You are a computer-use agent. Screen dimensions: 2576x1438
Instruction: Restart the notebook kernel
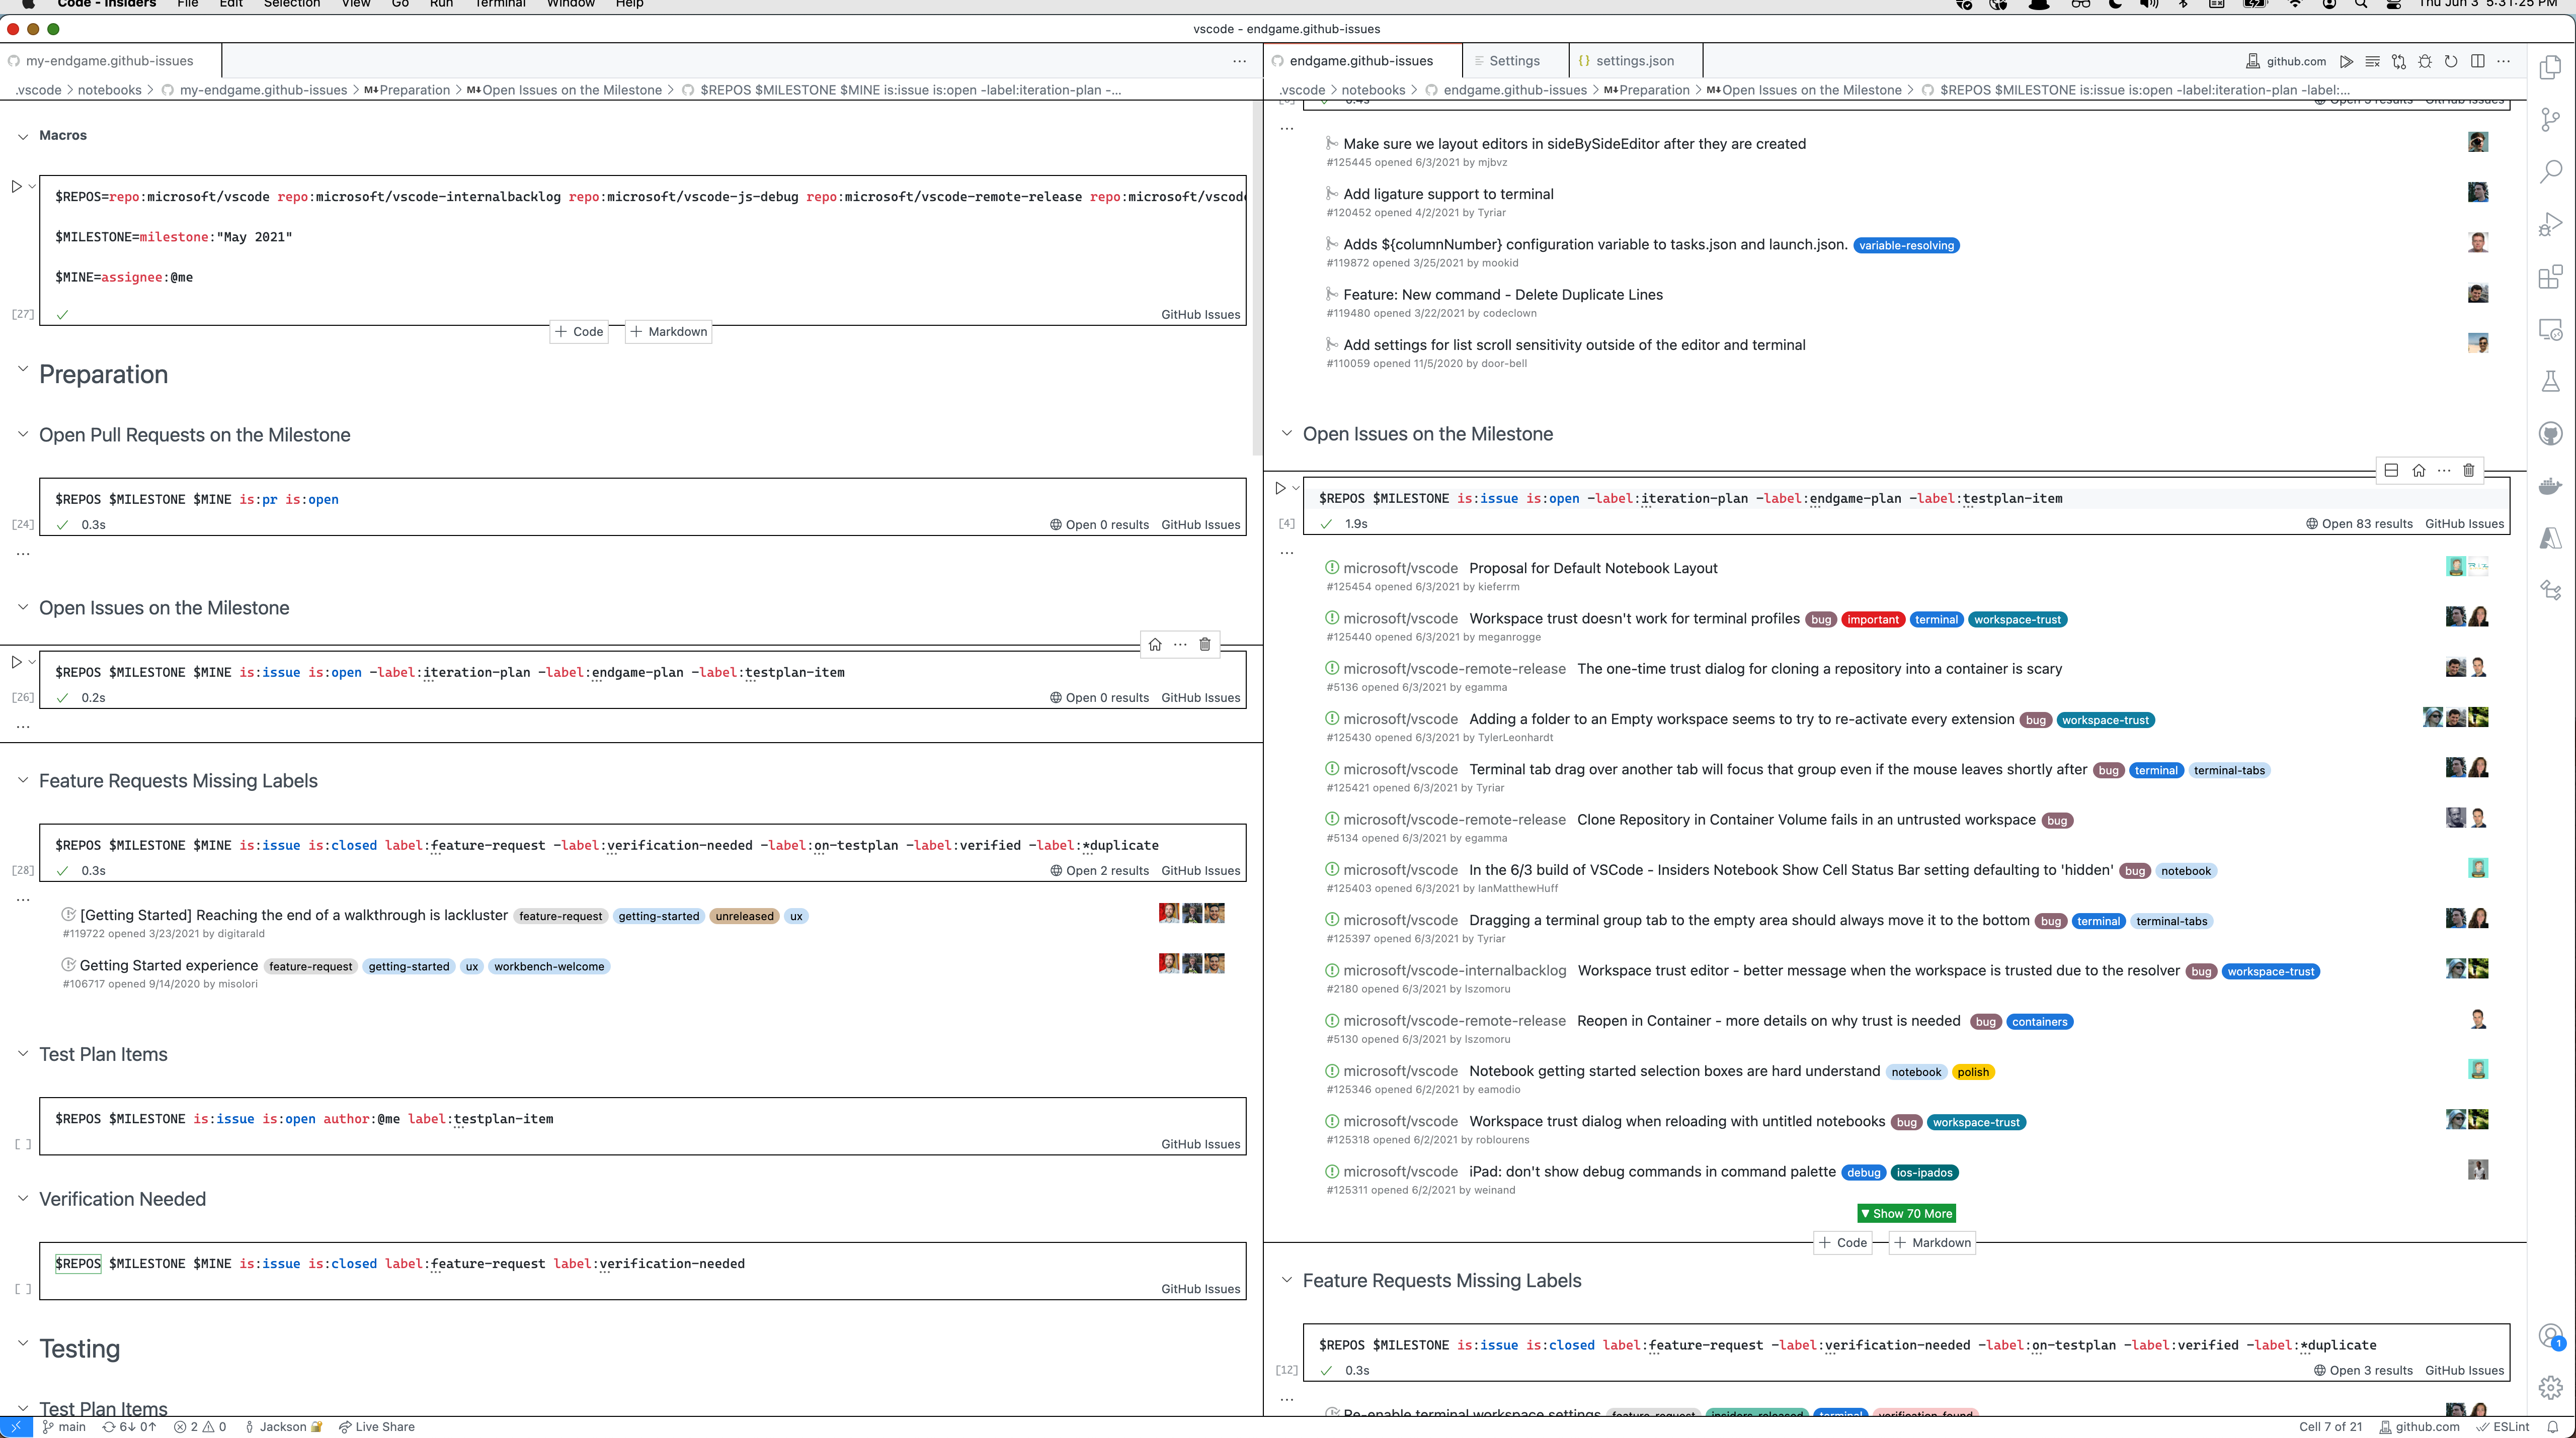[2452, 61]
